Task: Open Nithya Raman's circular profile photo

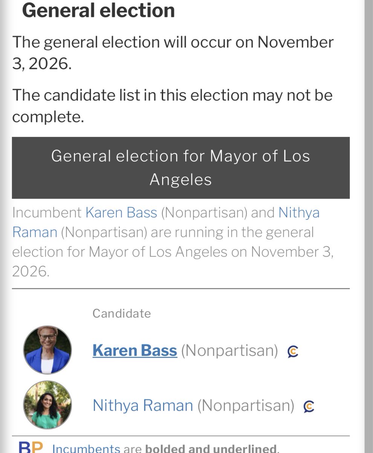Action: [47, 405]
